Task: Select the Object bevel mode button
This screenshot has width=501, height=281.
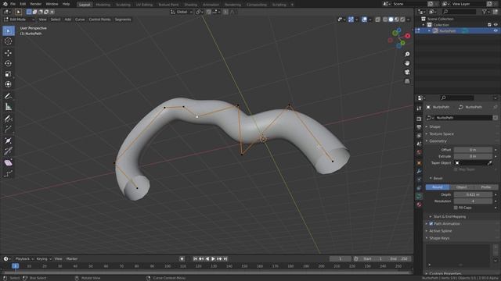Action: [x=461, y=187]
